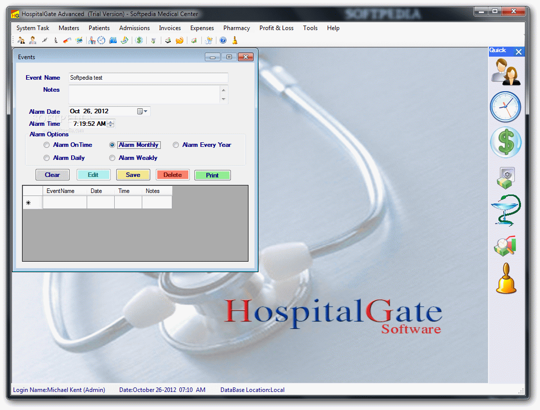Click the microscope toolbar icon

[56, 40]
